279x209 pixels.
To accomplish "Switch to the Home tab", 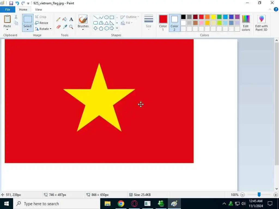I will click(x=23, y=10).
